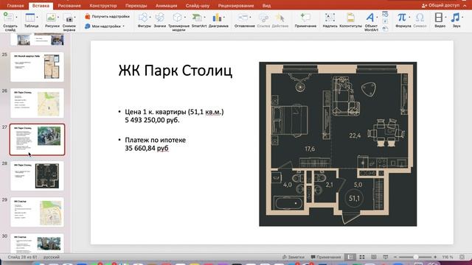This screenshot has height=265, width=472.
Task: Start slideshow from status bar icon
Action: [385, 257]
